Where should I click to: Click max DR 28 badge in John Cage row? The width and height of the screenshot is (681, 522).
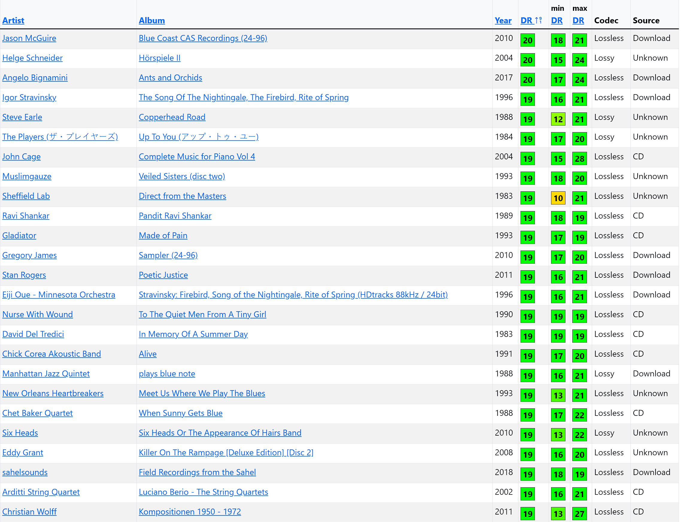580,158
